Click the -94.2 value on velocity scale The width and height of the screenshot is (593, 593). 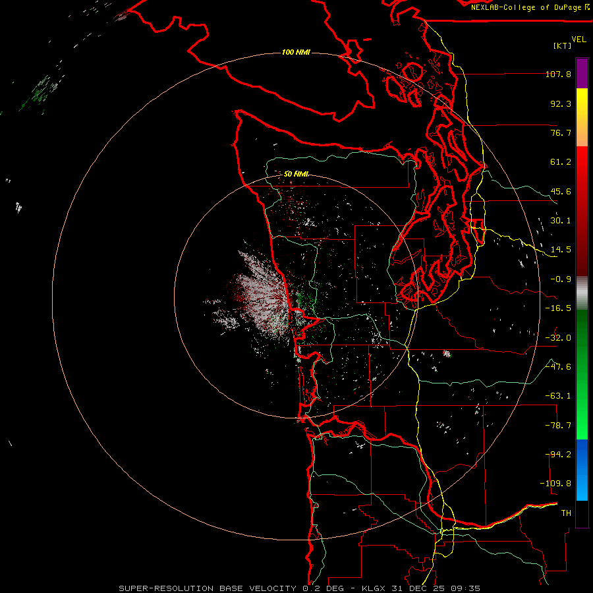tap(558, 454)
